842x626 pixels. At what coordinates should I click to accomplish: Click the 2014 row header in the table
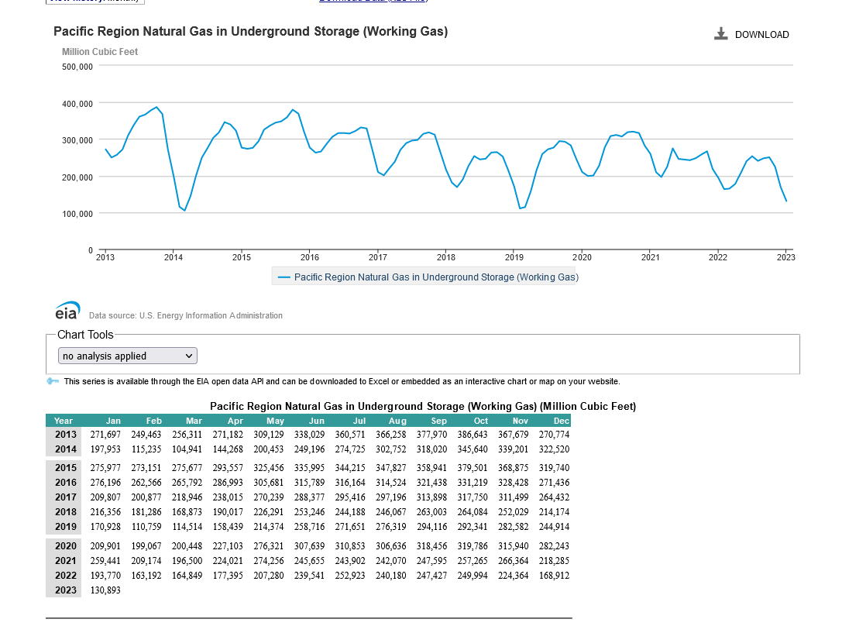66,449
